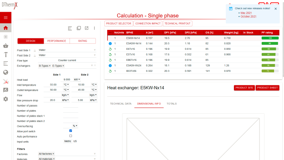The width and height of the screenshot is (284, 160).
Task: Open DIMENSIONAL INFO tab
Action: point(149,104)
